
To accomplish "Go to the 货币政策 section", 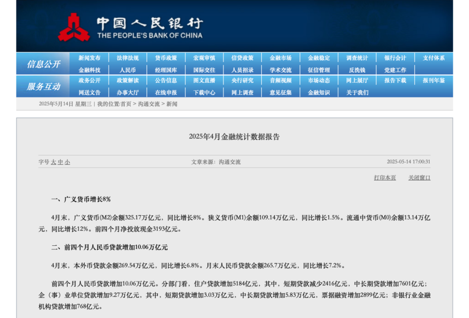I will coord(166,58).
